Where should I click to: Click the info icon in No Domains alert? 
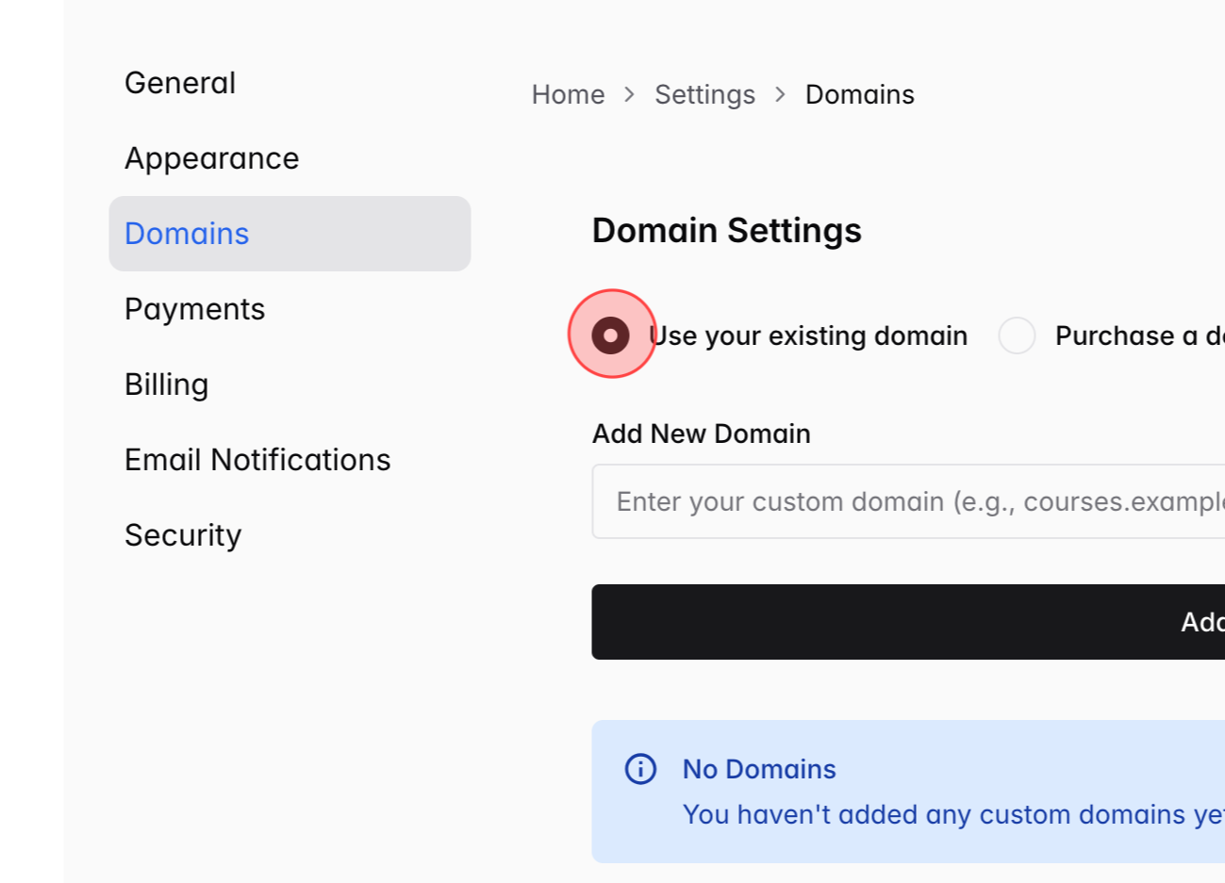tap(640, 769)
